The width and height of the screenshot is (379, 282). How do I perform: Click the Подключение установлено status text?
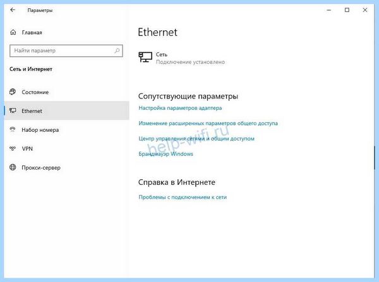click(190, 62)
